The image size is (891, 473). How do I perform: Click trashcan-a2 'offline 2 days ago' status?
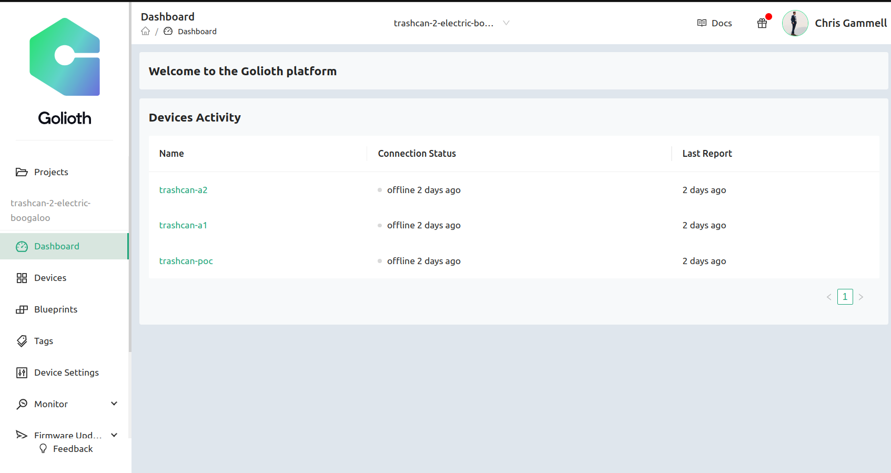(x=419, y=190)
